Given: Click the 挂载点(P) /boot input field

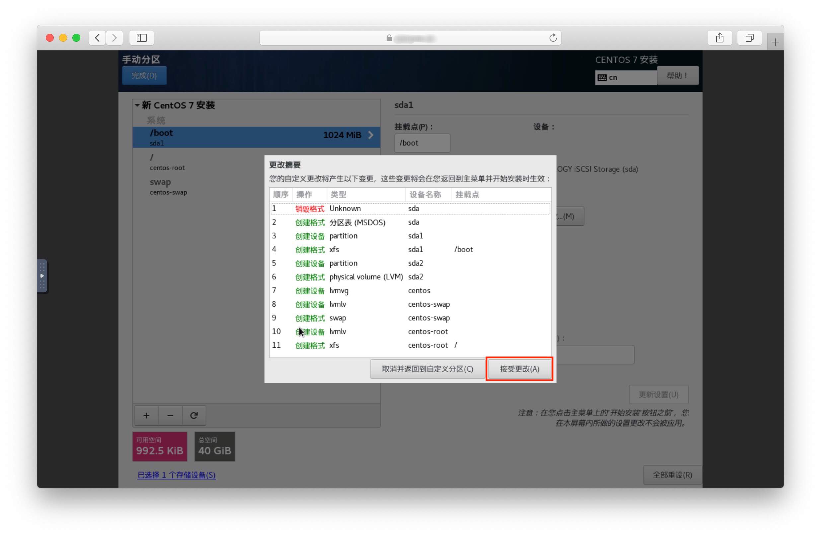Looking at the screenshot, I should click(422, 143).
